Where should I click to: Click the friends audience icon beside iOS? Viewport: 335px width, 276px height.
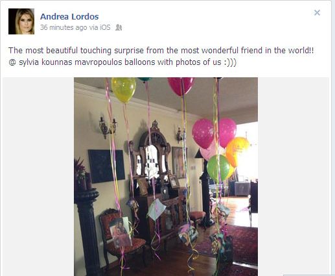[x=119, y=27]
